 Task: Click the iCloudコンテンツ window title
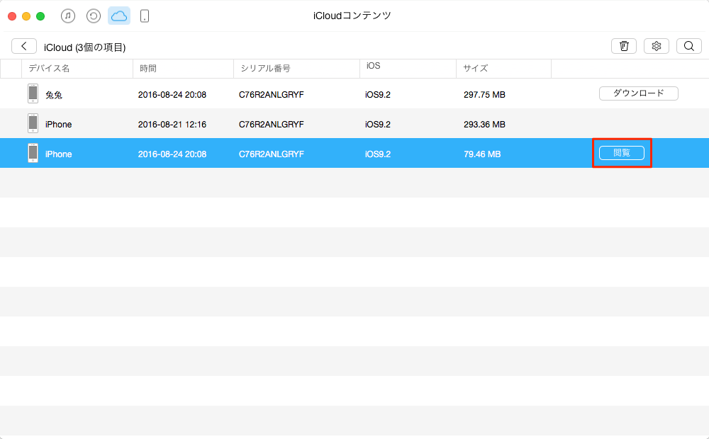click(352, 16)
